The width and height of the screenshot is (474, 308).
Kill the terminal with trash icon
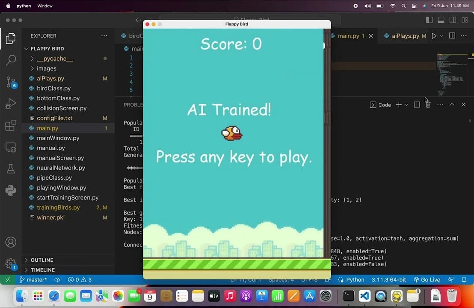tap(428, 104)
